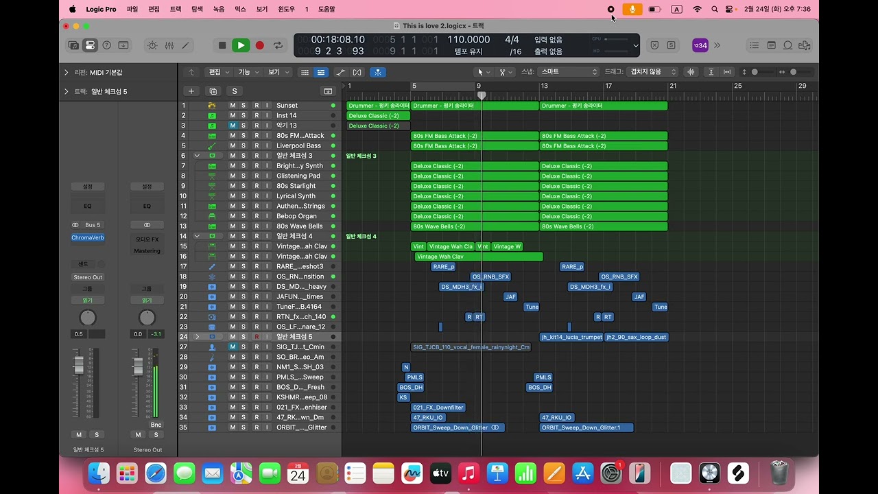
Task: Mute the Sunset track
Action: tap(233, 106)
